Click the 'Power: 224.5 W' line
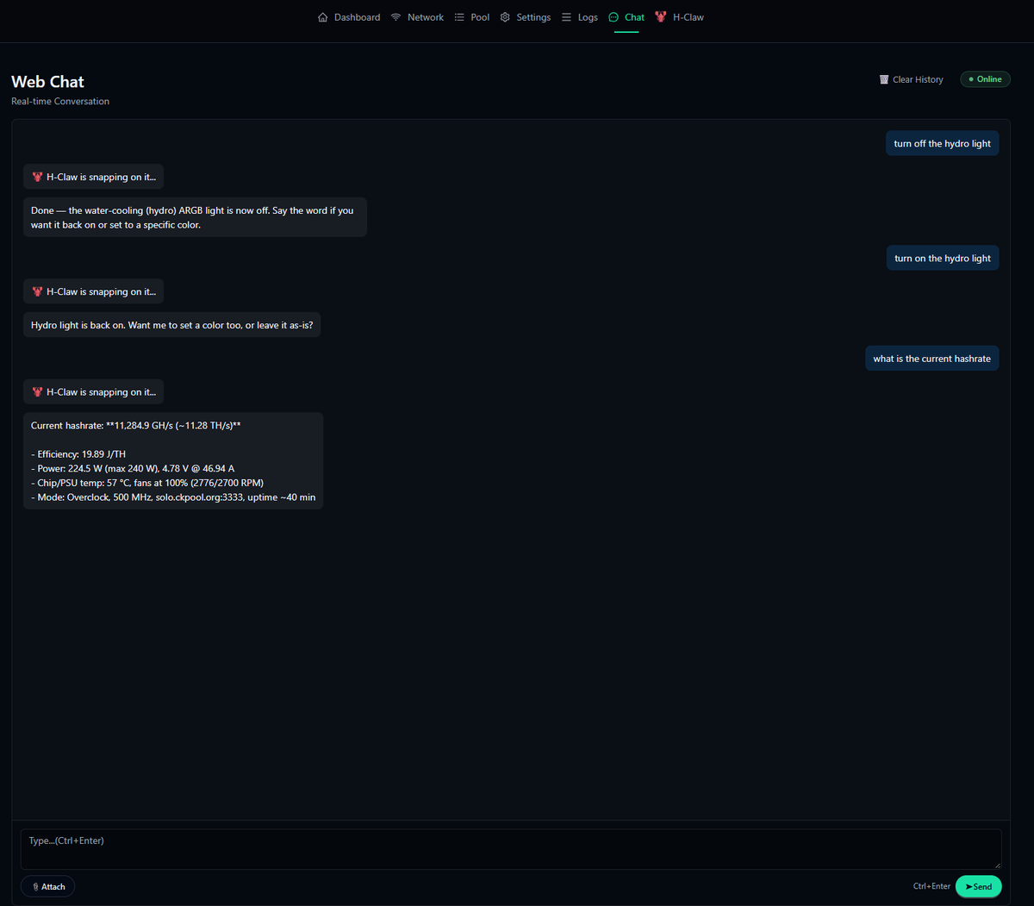The image size is (1034, 906). point(133,469)
